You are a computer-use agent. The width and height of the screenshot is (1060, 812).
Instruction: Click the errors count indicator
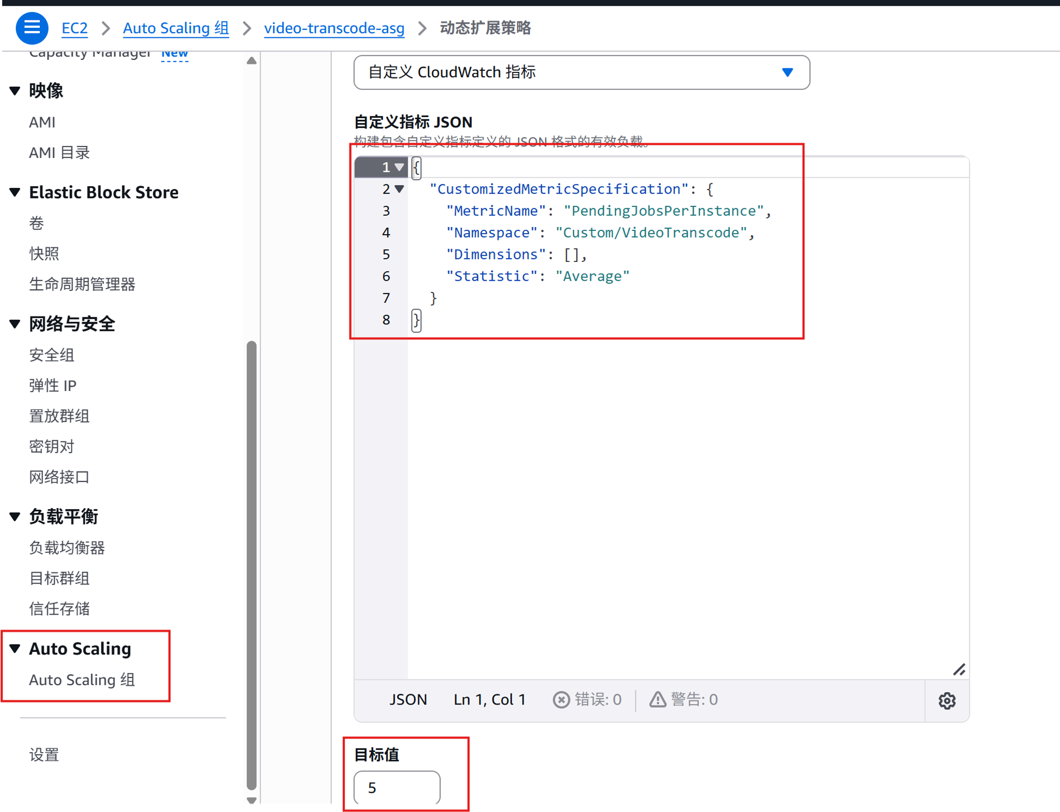pos(587,699)
